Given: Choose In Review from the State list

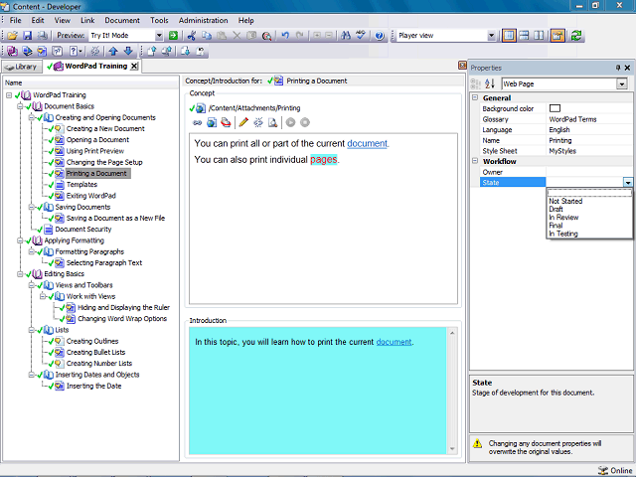Looking at the screenshot, I should 563,218.
